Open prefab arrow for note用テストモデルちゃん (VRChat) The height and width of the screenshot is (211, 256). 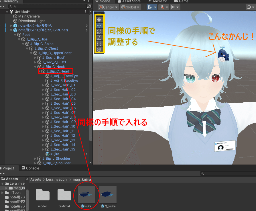pyautogui.click(x=86, y=30)
